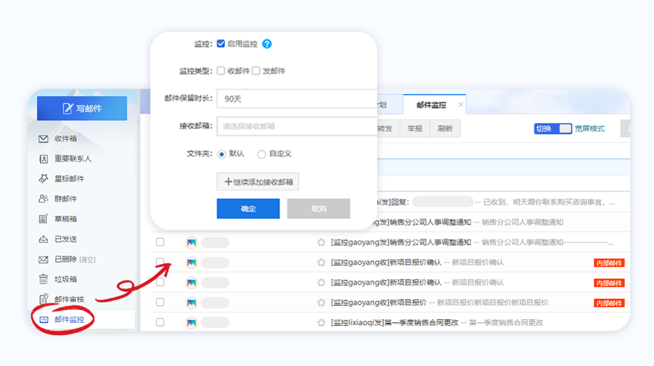
Task: Open the sent mail icon (已发送)
Action: [x=43, y=239]
